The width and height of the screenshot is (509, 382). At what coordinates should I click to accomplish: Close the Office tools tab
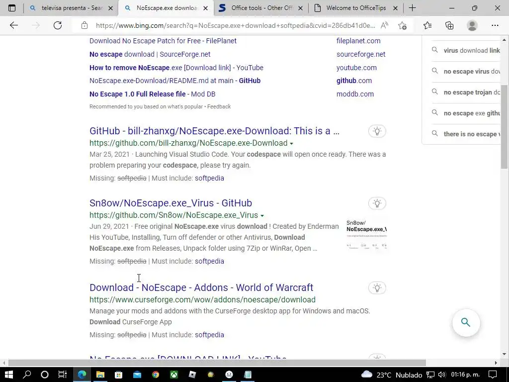tap(301, 8)
